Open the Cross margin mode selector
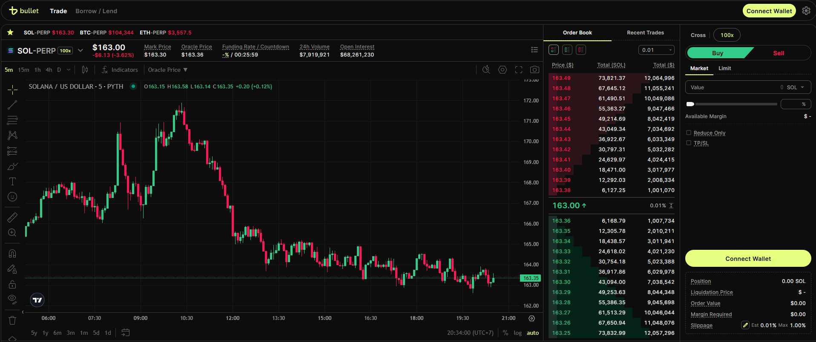816x342 pixels. pos(698,35)
